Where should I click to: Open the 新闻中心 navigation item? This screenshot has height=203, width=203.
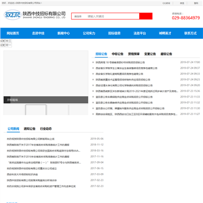[x=64, y=33]
